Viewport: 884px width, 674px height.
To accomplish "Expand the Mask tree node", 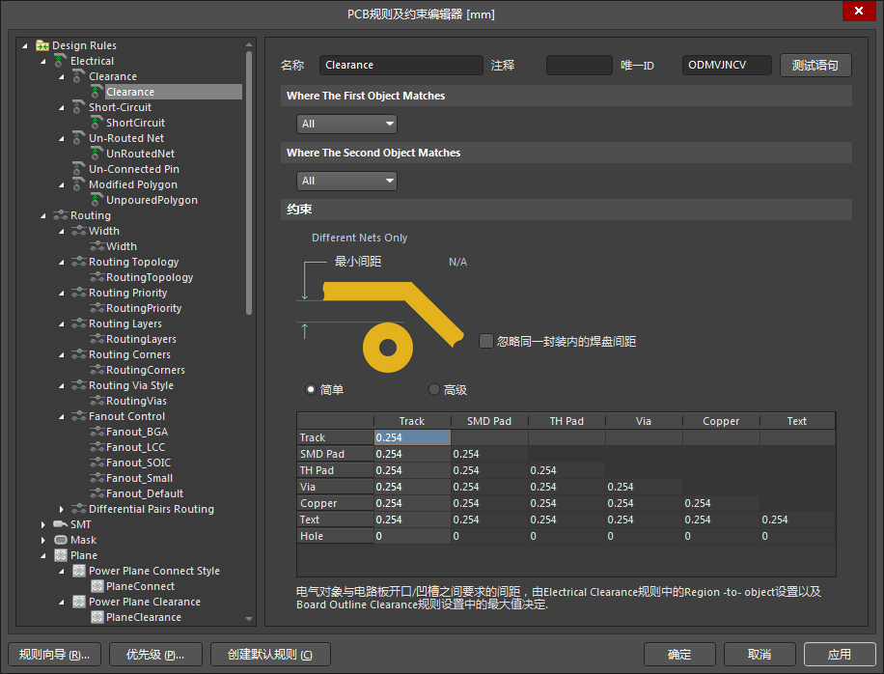I will pyautogui.click(x=42, y=540).
